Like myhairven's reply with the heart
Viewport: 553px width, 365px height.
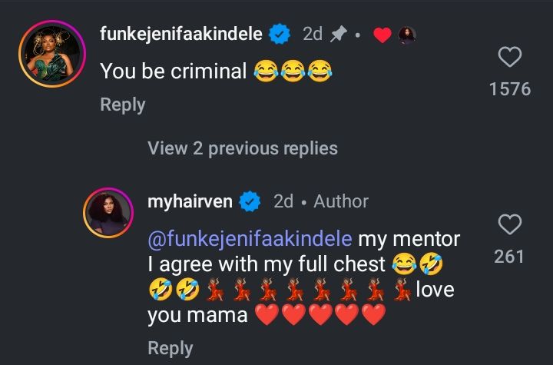(510, 225)
